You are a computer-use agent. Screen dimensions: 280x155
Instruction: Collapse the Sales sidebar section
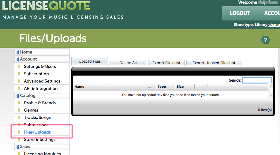click(25, 147)
